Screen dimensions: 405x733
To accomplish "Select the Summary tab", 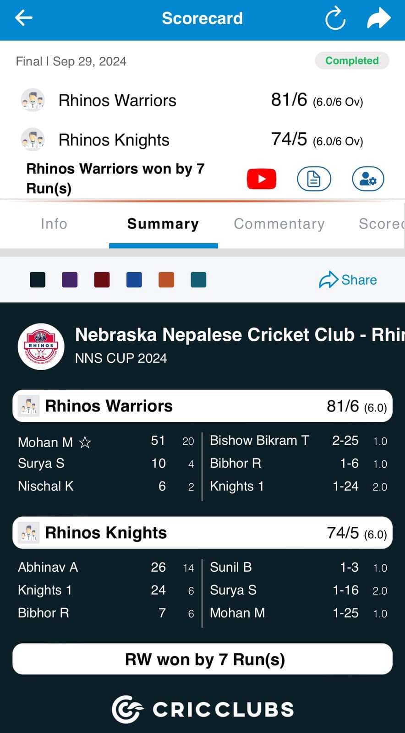I will pyautogui.click(x=163, y=224).
